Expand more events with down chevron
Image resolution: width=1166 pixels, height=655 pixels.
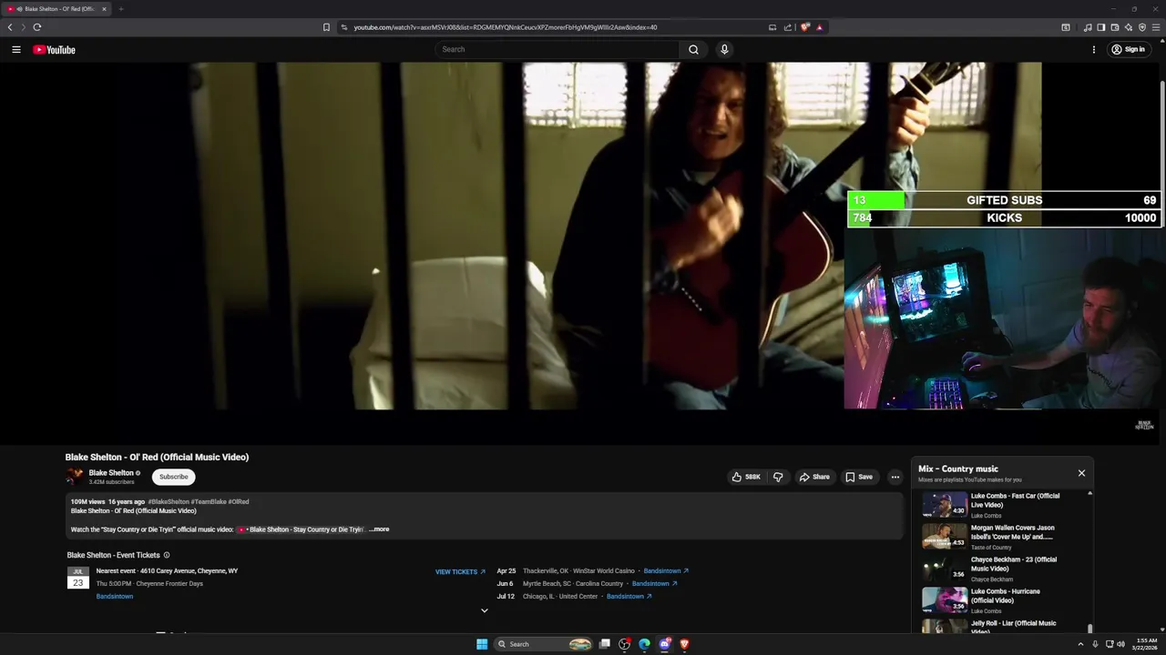point(485,610)
